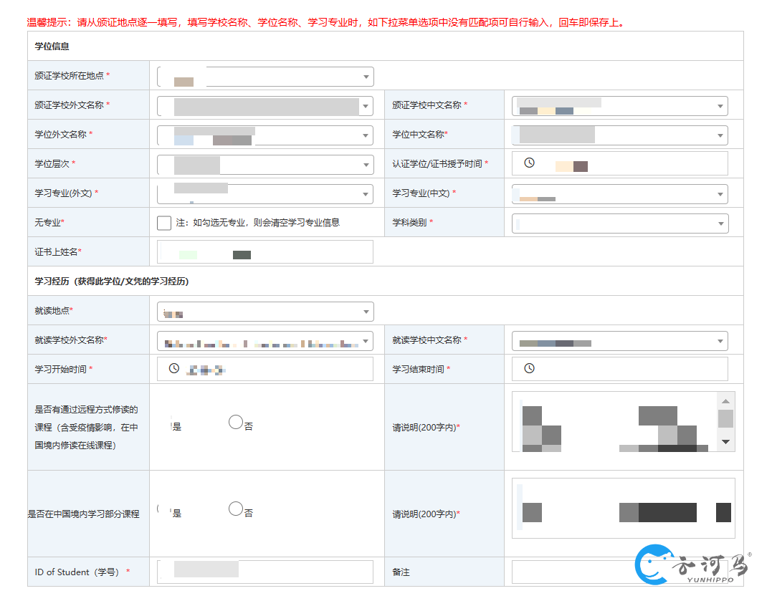Open the 就读地点 dropdown
The image size is (772, 601).
pyautogui.click(x=265, y=312)
